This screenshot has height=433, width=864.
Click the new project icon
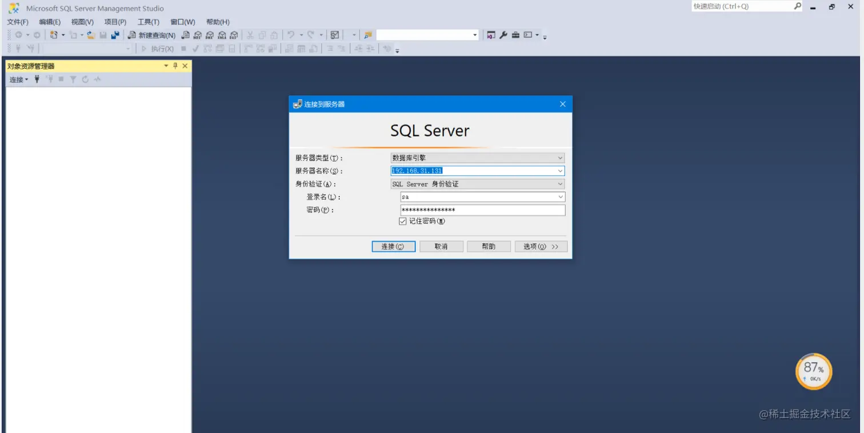pyautogui.click(x=54, y=35)
